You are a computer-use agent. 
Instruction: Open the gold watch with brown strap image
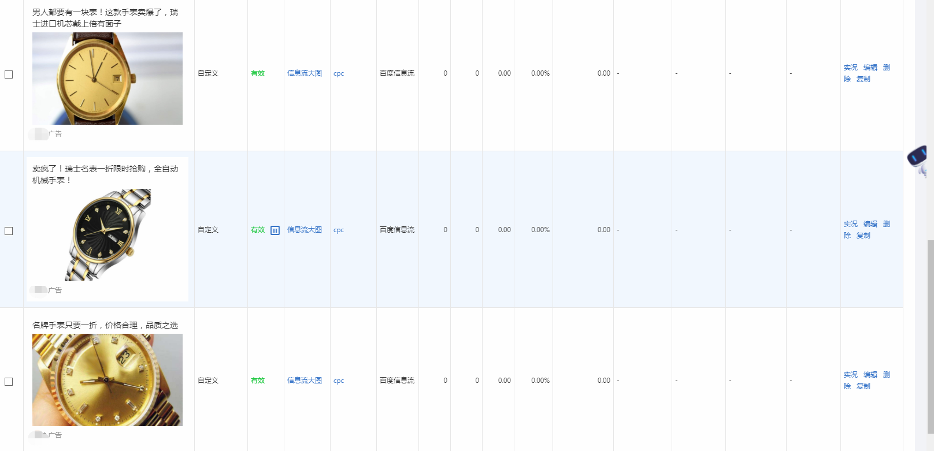[108, 79]
